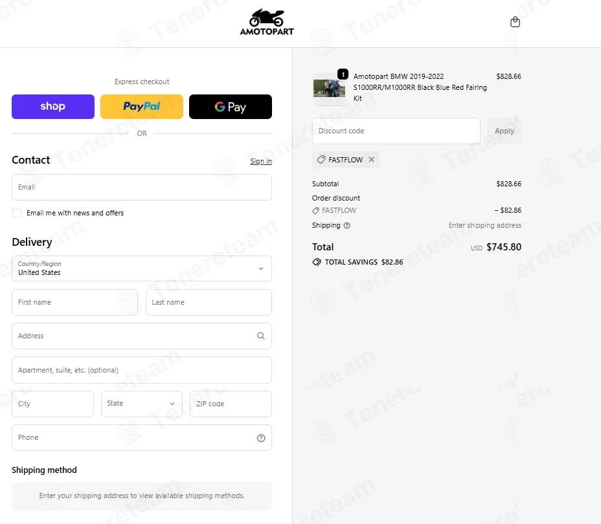The width and height of the screenshot is (601, 524).
Task: Tick Email me with news and offers
Action: (17, 213)
